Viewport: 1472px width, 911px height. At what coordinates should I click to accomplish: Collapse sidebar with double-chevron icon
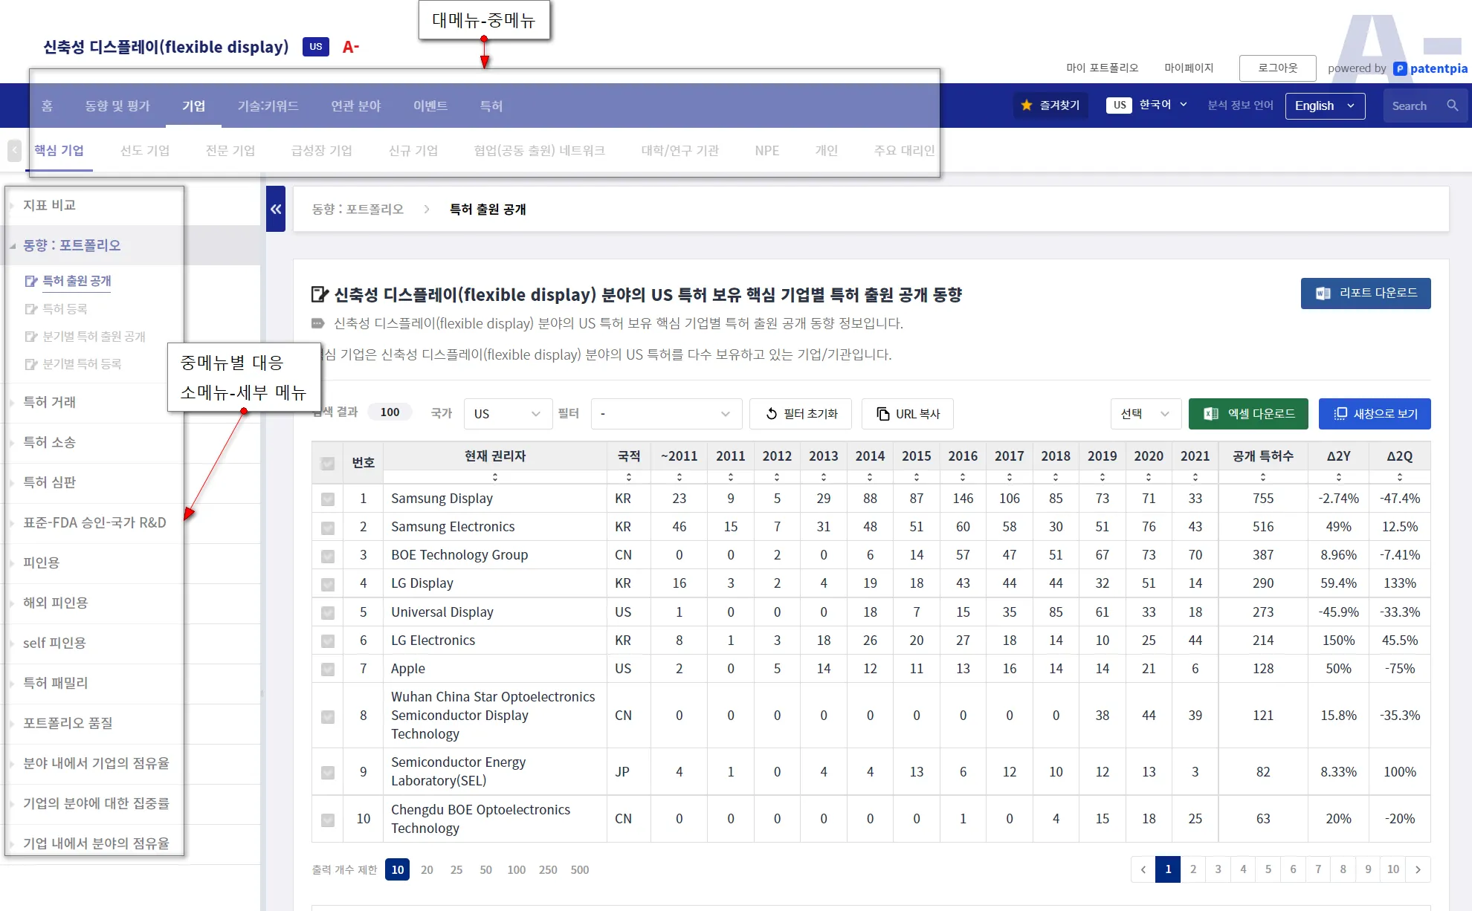(276, 209)
